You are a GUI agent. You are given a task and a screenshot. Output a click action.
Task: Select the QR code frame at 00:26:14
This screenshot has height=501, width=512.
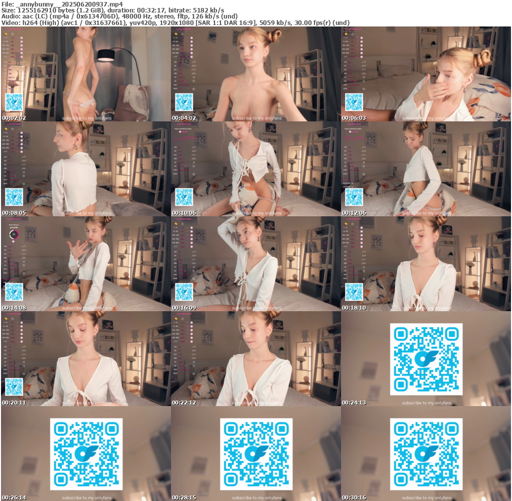[85, 454]
